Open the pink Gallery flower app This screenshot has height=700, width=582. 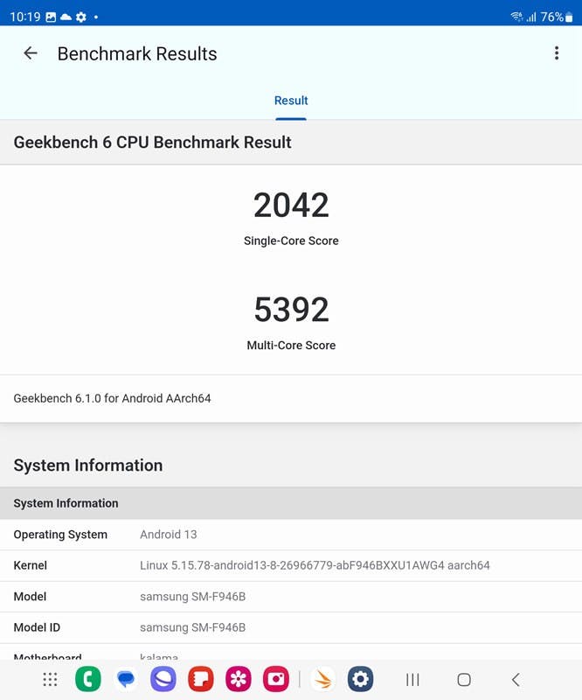[239, 679]
